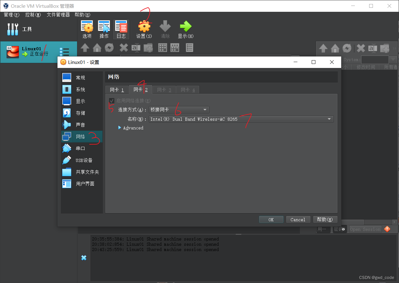Click the Open Session button
The image size is (399, 283).
(x=365, y=229)
